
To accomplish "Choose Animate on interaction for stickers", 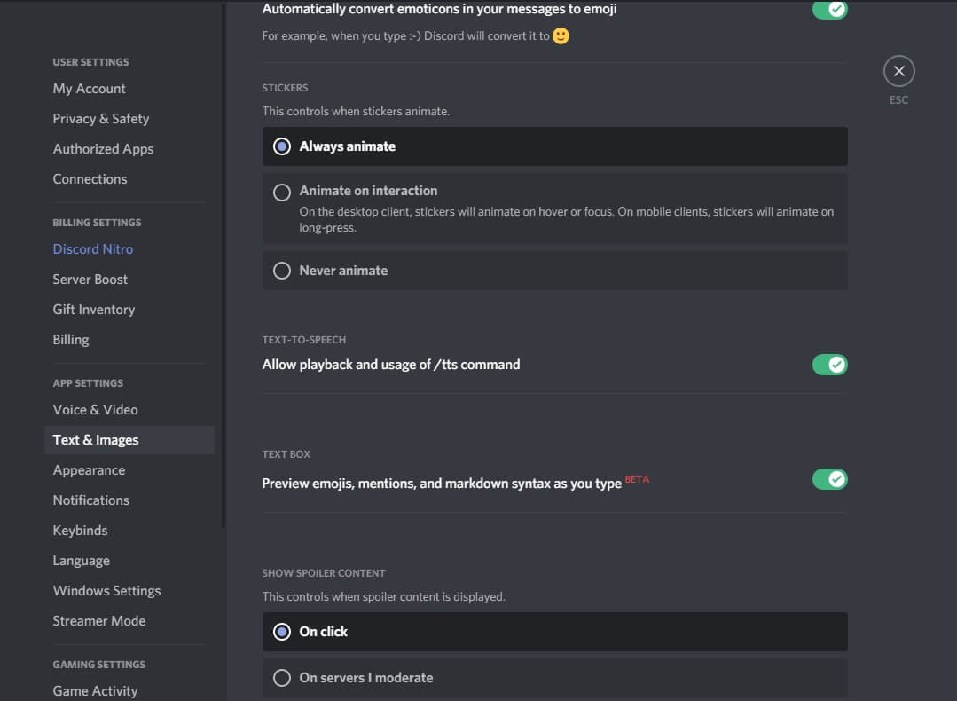I will pyautogui.click(x=282, y=192).
